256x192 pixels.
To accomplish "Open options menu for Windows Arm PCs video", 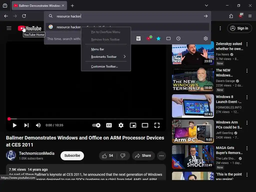I will click(247, 123).
